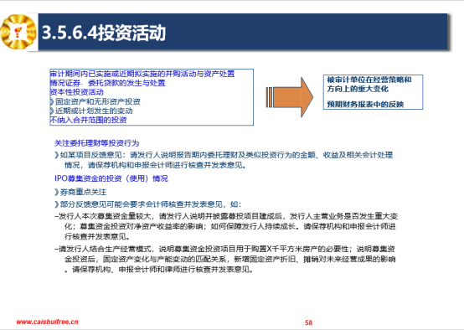The height and width of the screenshot is (330, 464).
Task: Click the page number 58
Action: click(x=309, y=322)
